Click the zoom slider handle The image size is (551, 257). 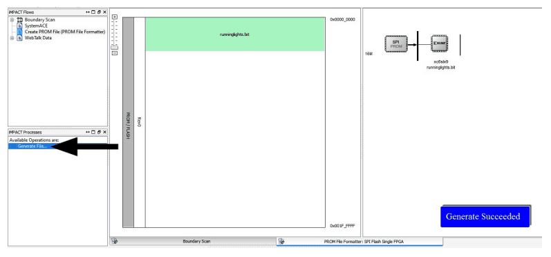[x=114, y=48]
